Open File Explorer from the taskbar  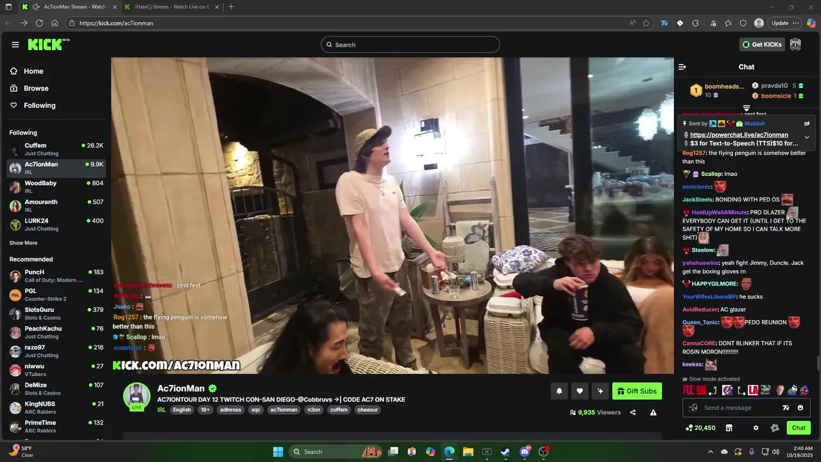(x=468, y=452)
